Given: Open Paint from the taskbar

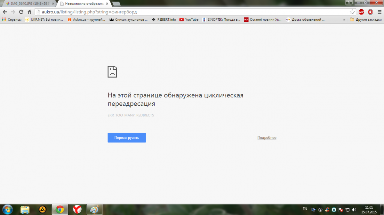Looking at the screenshot, I should 94,210.
